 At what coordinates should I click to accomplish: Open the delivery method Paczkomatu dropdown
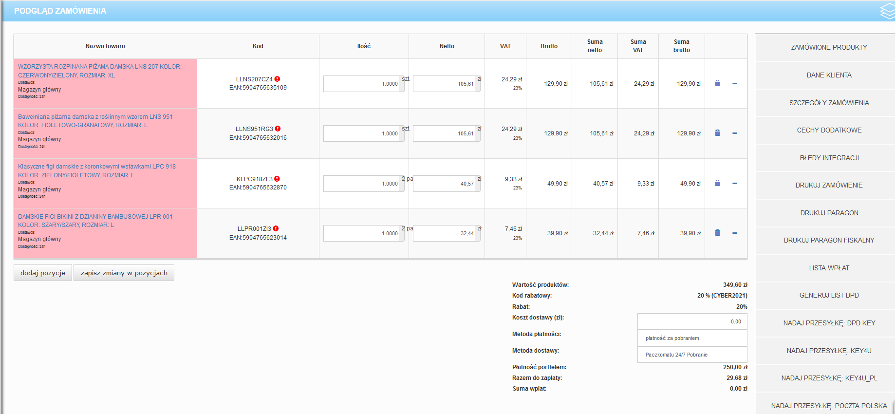pos(692,355)
